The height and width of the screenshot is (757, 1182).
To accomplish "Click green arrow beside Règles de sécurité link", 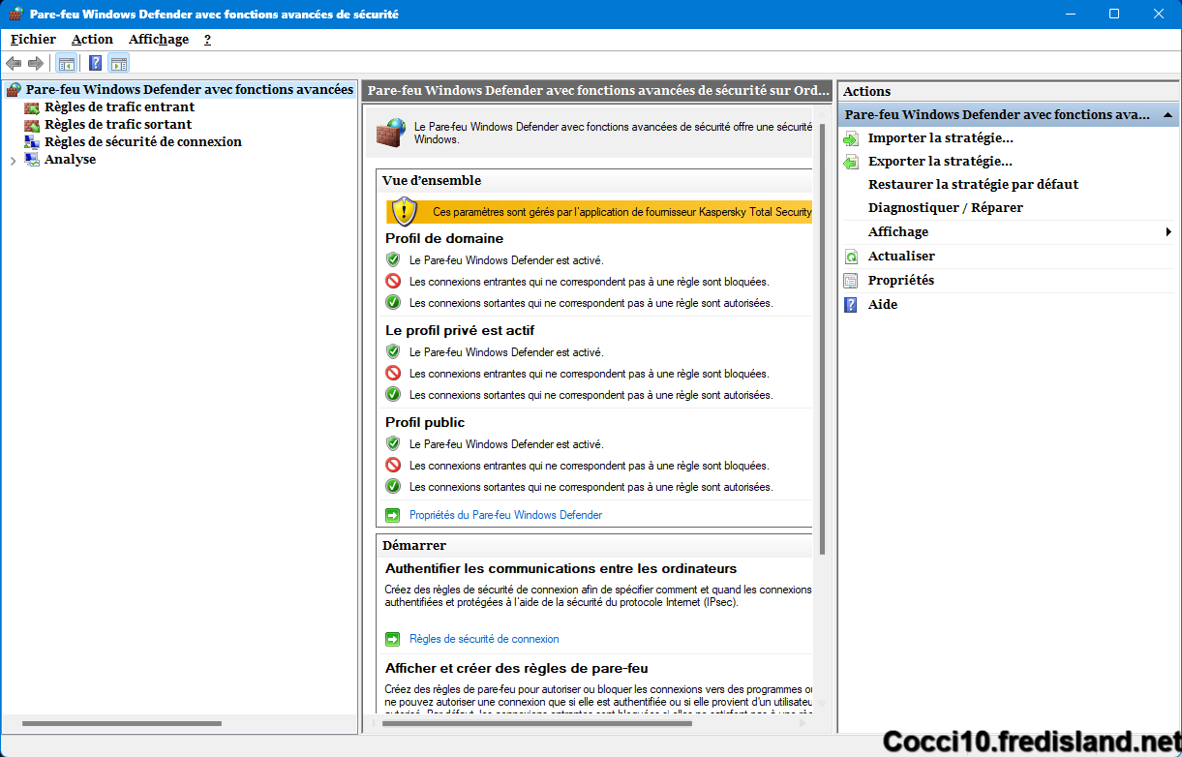I will click(x=393, y=639).
